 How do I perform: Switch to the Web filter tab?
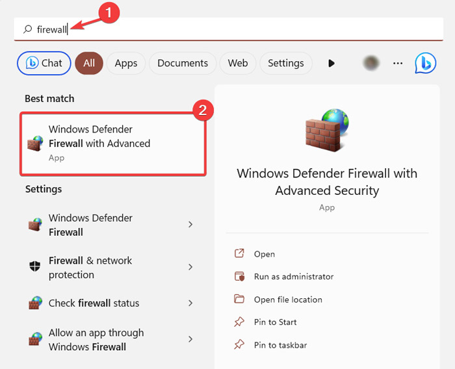point(238,63)
